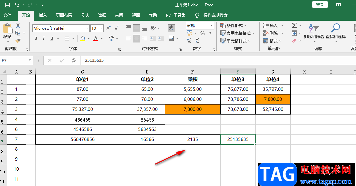The width and height of the screenshot is (356, 186).
Task: Copy the selected cells icon
Action: pos(18,33)
